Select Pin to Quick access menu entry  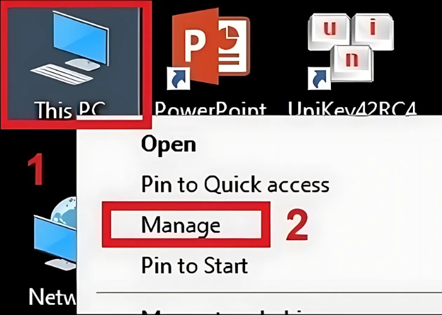[236, 185]
